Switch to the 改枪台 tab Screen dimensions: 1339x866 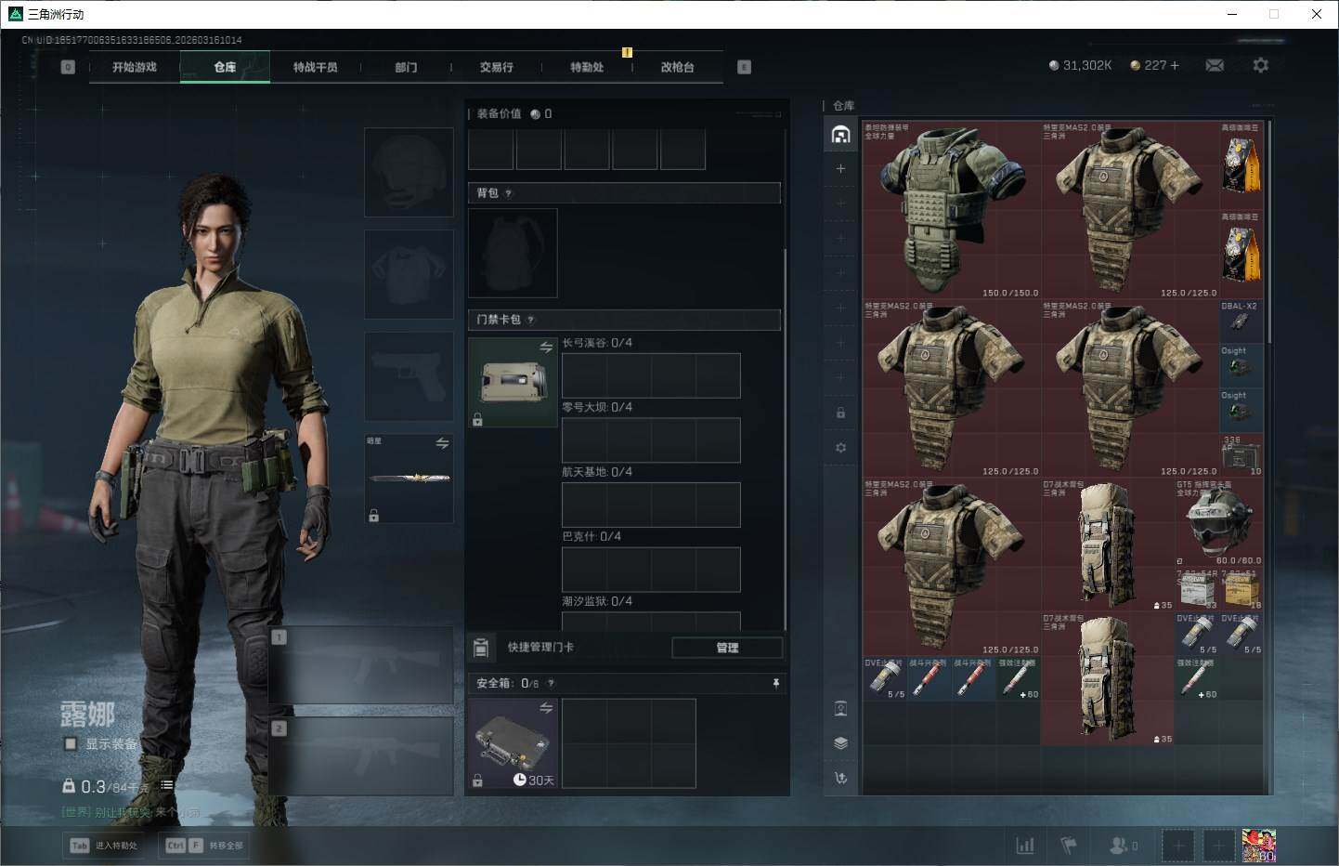[678, 67]
